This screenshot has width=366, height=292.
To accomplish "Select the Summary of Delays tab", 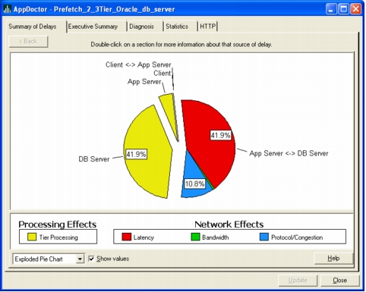I will 33,27.
